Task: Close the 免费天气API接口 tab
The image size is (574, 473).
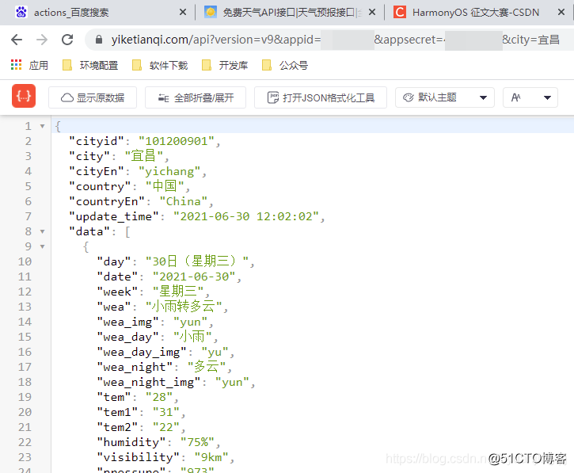Action: pos(372,12)
